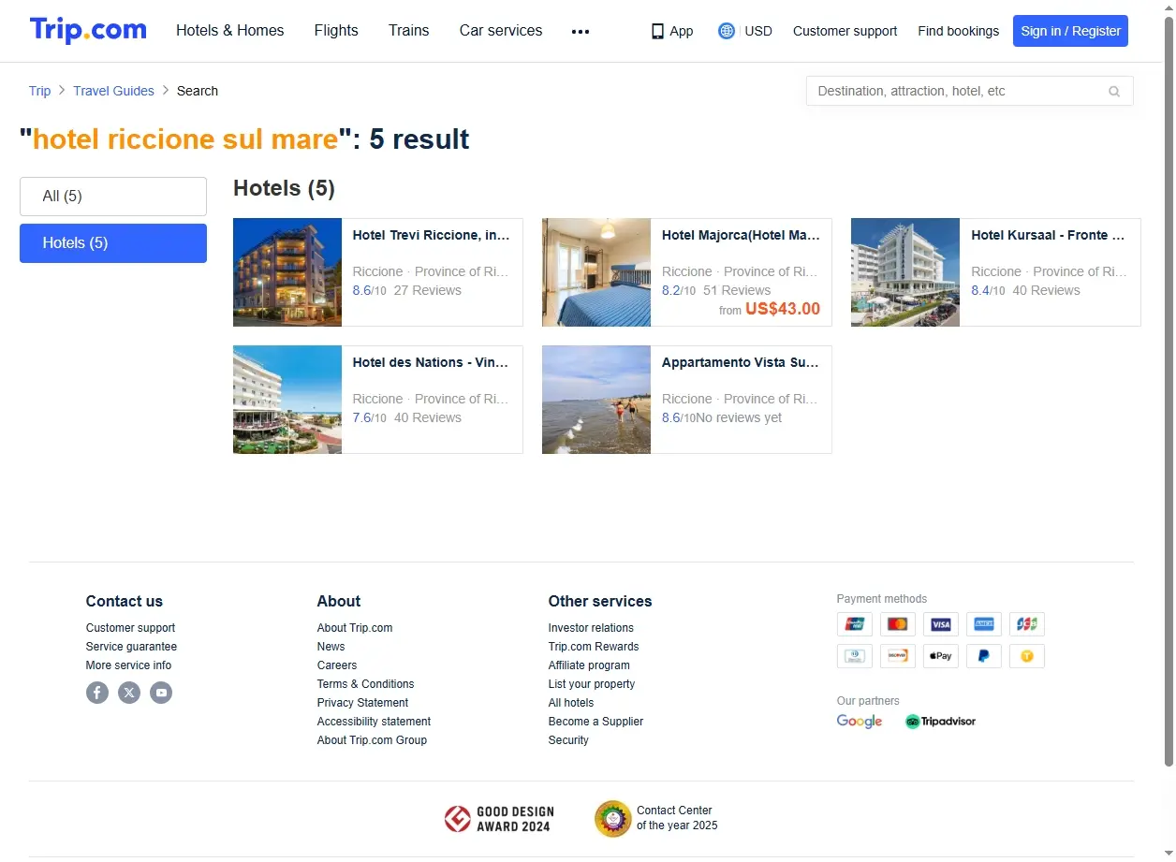
Task: Open the Trains menu
Action: (x=409, y=30)
